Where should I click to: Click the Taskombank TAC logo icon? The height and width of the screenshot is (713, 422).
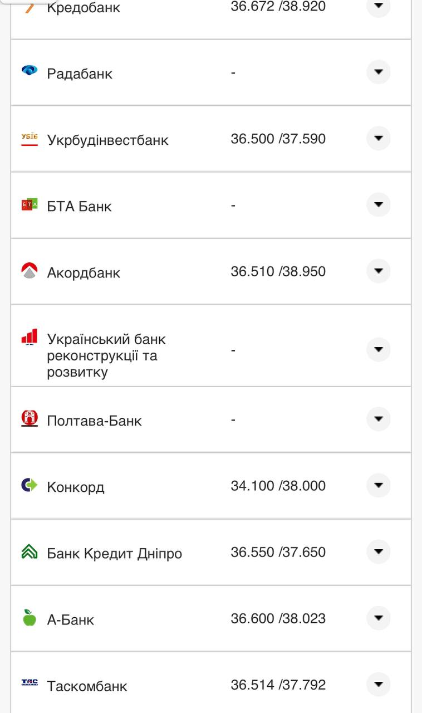pos(30,683)
